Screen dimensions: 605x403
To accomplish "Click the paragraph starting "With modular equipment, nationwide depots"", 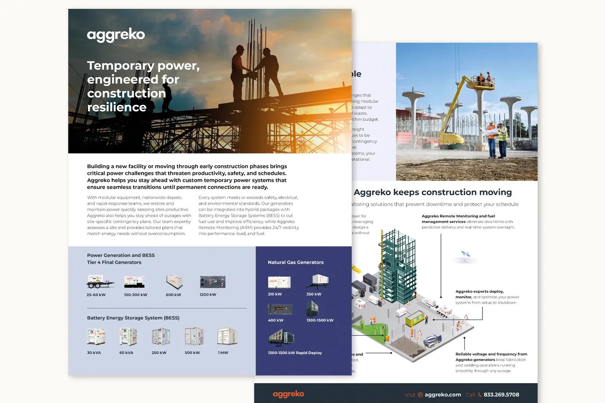I will click(139, 216).
